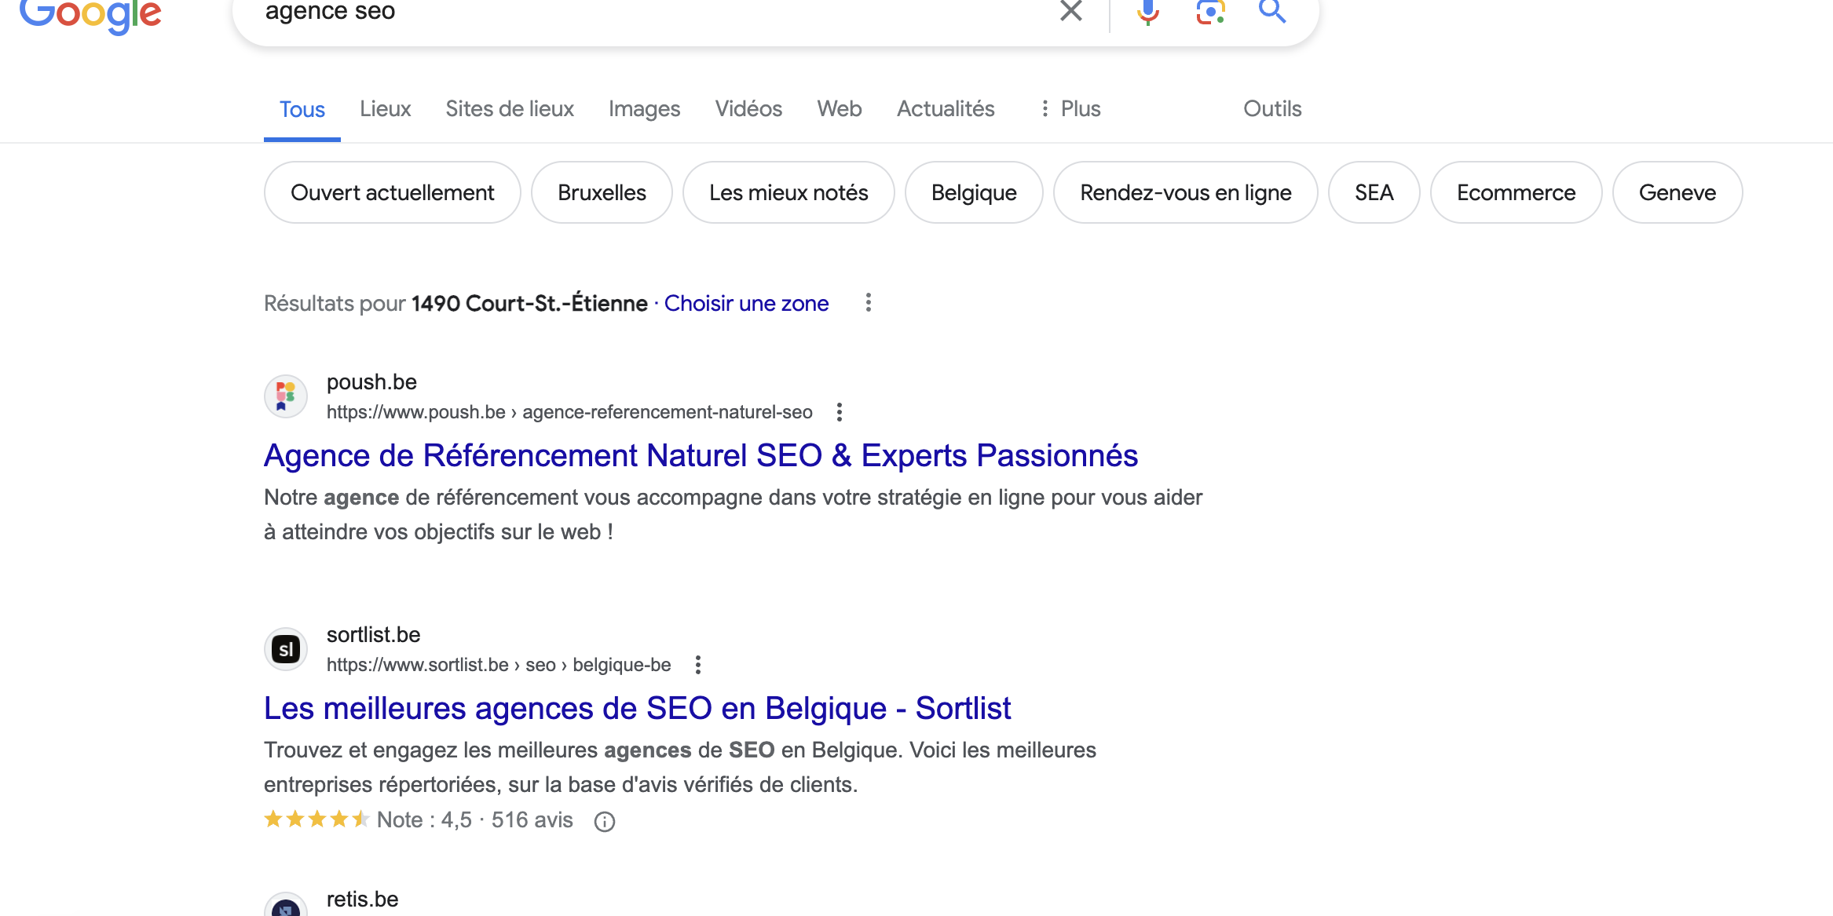Open the Agence de Référencement Naturel SEO result
The image size is (1833, 916).
(x=701, y=456)
